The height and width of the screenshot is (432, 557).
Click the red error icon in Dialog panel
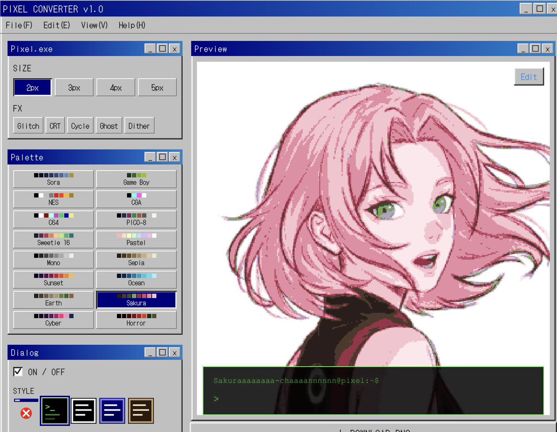[x=26, y=413]
